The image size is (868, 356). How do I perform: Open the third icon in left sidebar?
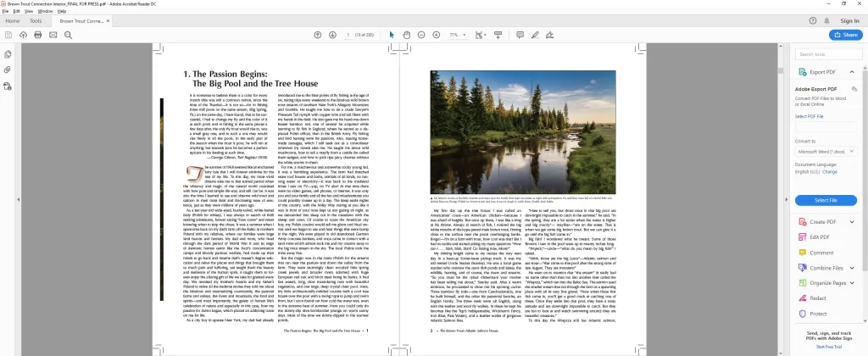[x=7, y=86]
